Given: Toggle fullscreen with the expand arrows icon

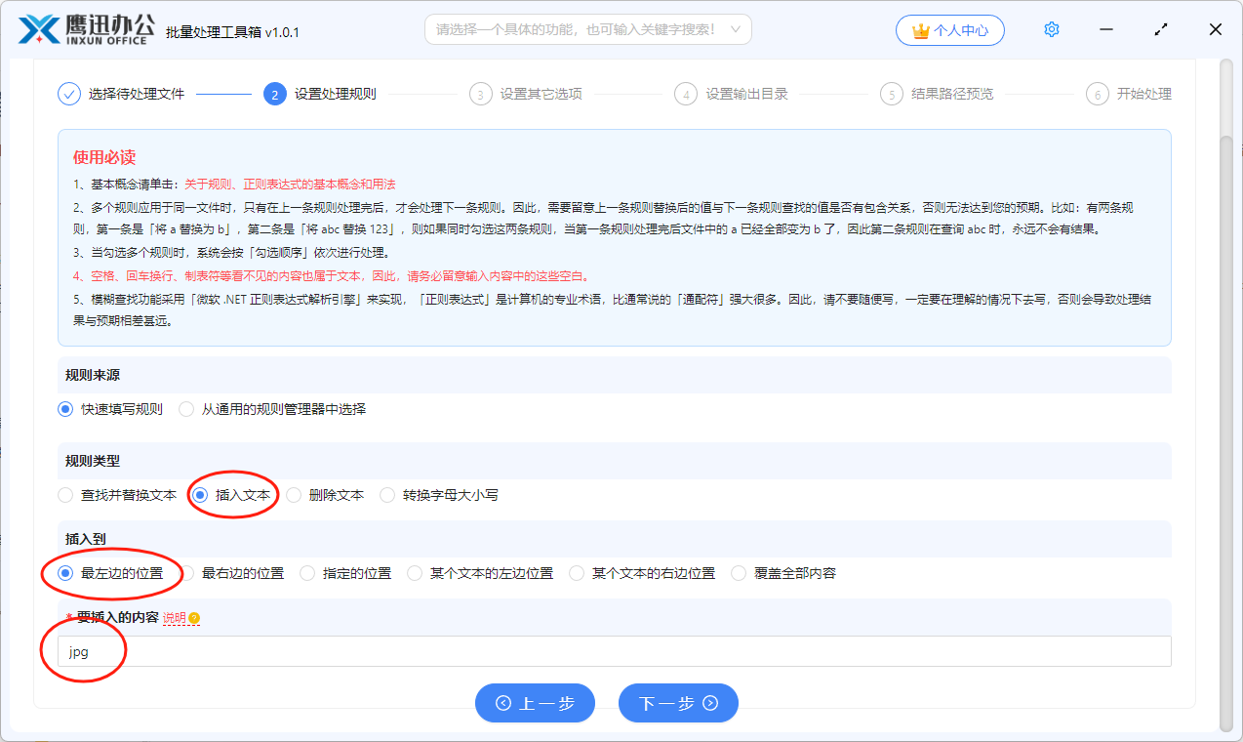Looking at the screenshot, I should pos(1161,30).
